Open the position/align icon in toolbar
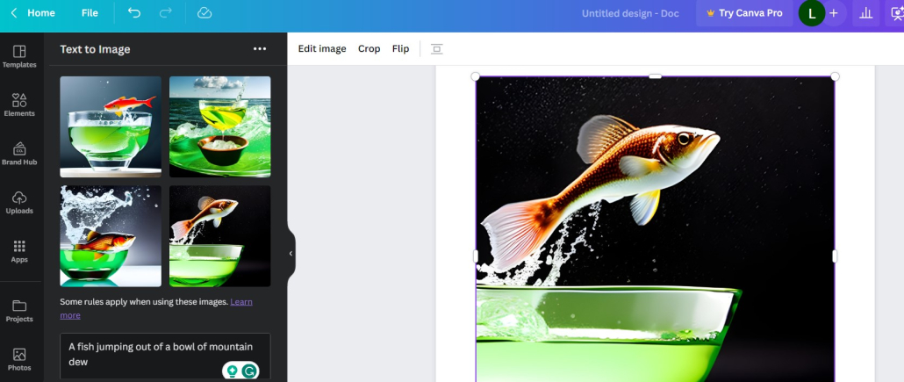This screenshot has height=382, width=904. tap(437, 49)
